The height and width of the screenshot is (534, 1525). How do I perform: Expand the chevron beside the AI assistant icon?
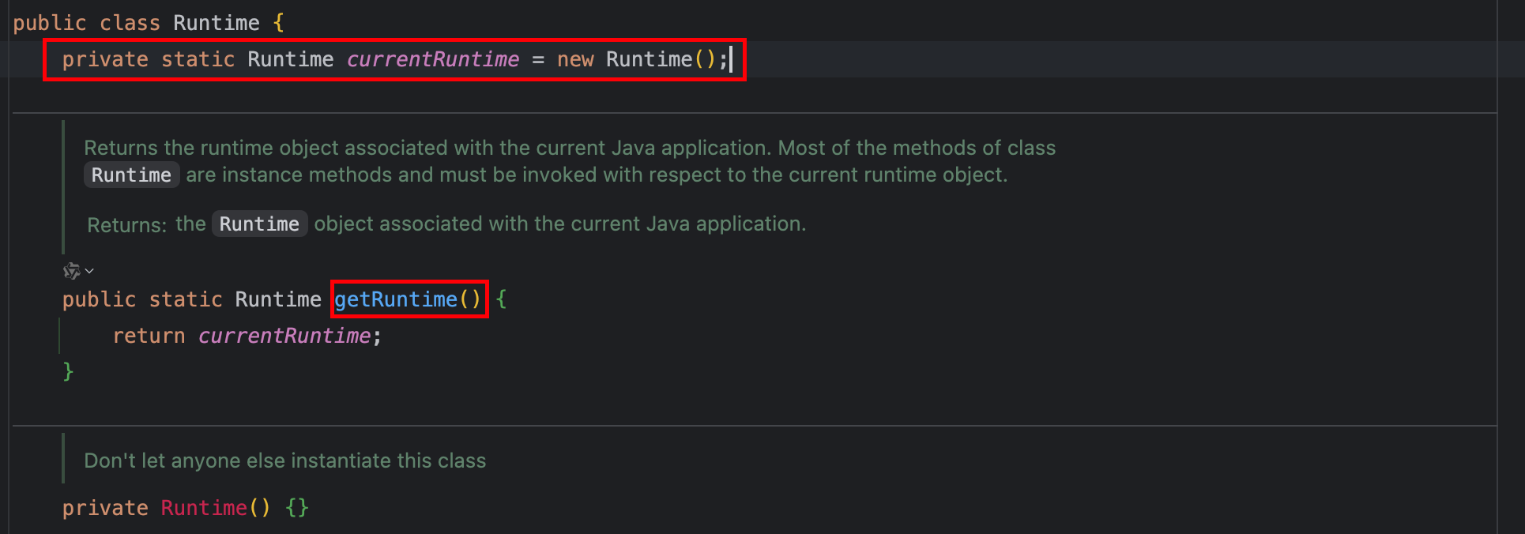click(89, 271)
